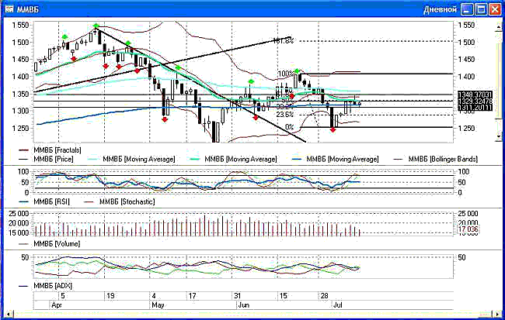Select the ММВБ [Volume] legend entry
The image size is (505, 320).
(x=49, y=244)
